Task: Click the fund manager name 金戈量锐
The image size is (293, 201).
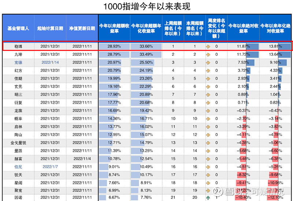Action: (x=18, y=143)
